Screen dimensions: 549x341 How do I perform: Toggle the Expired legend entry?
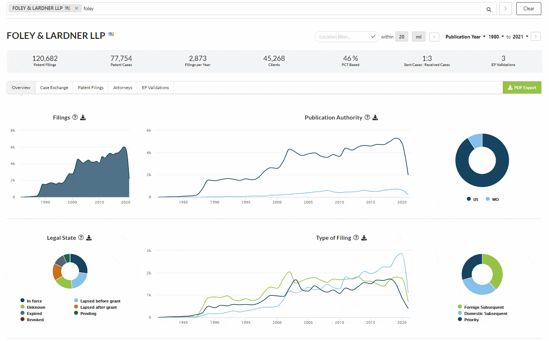tap(31, 313)
